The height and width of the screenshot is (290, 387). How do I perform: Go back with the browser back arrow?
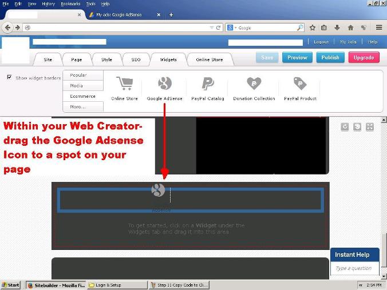pos(7,27)
